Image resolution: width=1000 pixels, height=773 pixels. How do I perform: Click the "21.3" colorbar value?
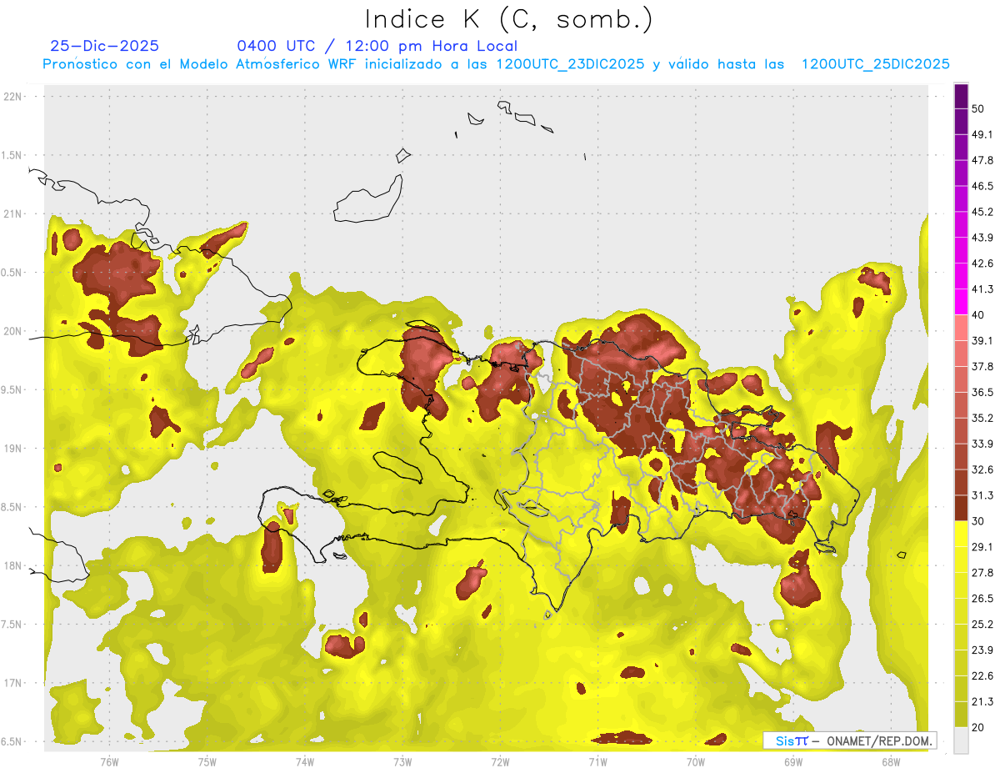tap(982, 702)
